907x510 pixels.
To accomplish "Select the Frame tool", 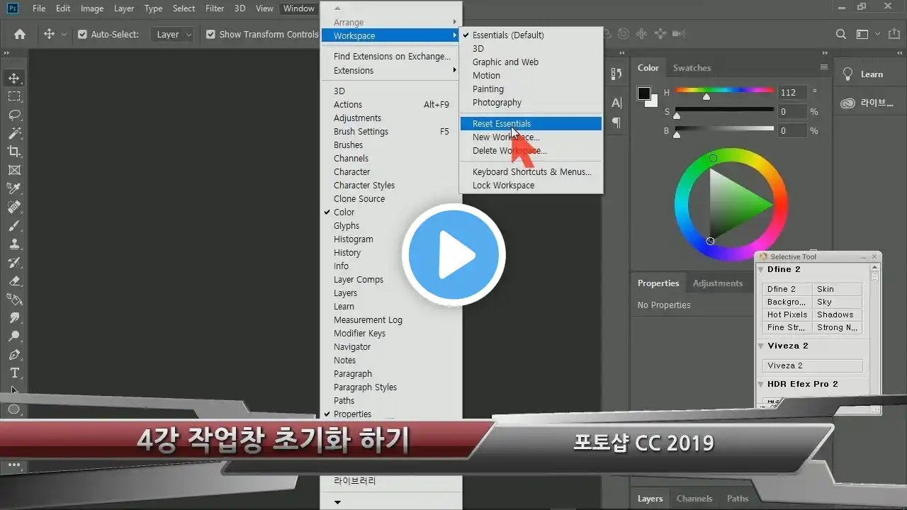I will (x=14, y=170).
